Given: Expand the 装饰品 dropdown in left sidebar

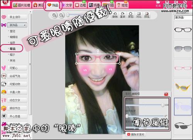Looking at the screenshot, I should (x=25, y=25).
